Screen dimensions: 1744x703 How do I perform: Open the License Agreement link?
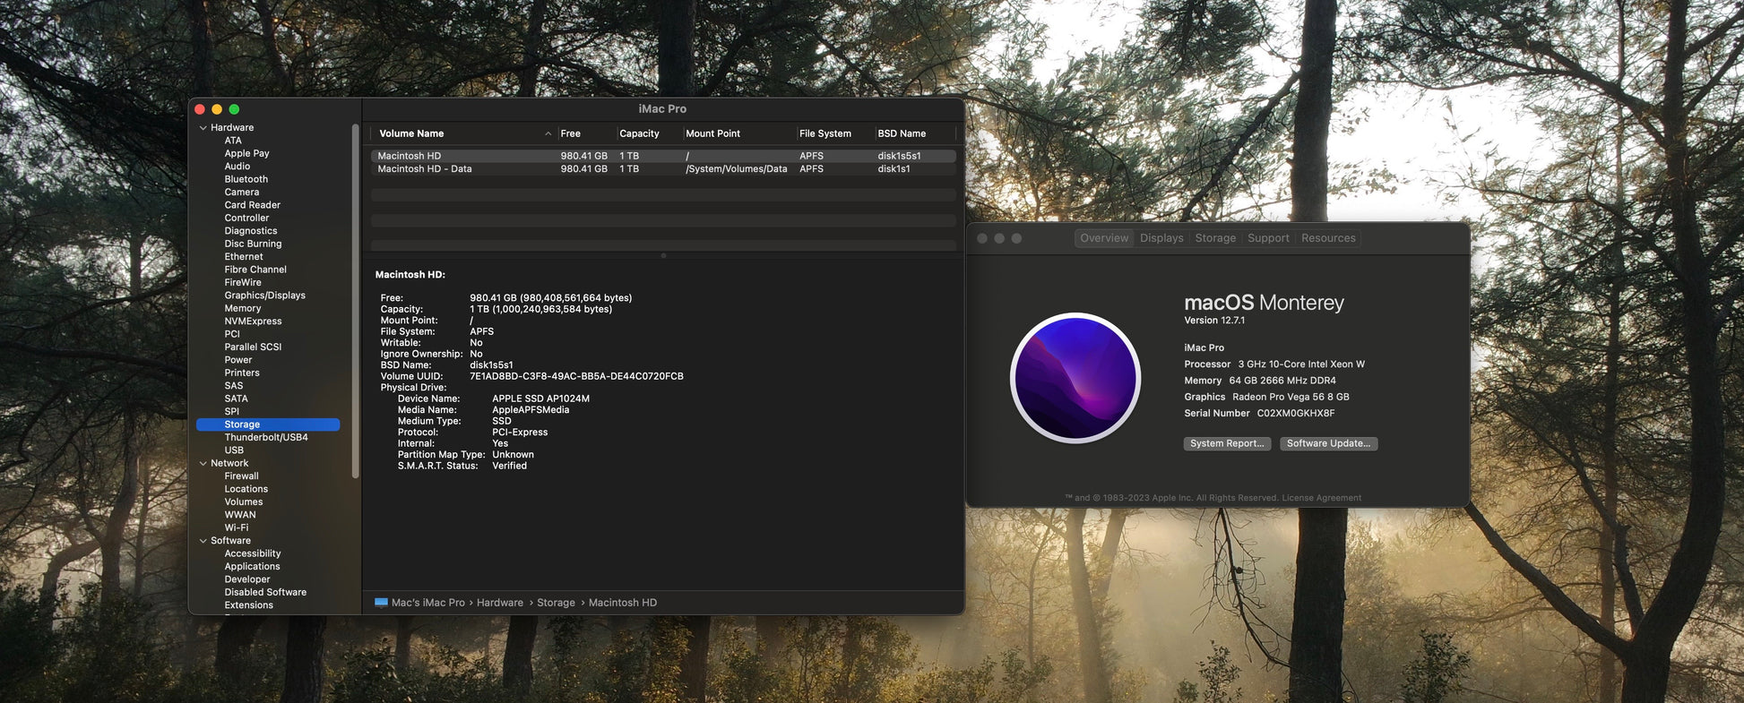coord(1321,498)
